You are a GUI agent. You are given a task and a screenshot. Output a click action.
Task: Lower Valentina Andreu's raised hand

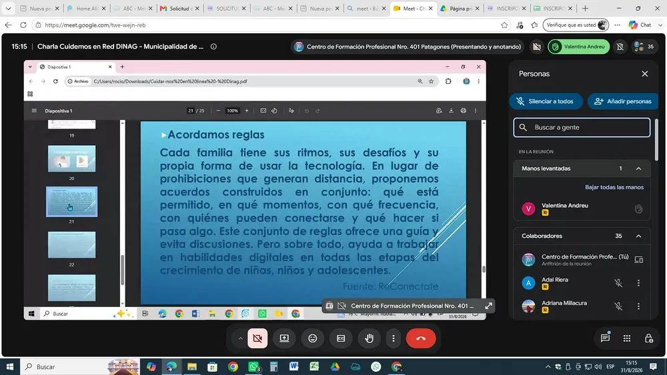[638, 208]
